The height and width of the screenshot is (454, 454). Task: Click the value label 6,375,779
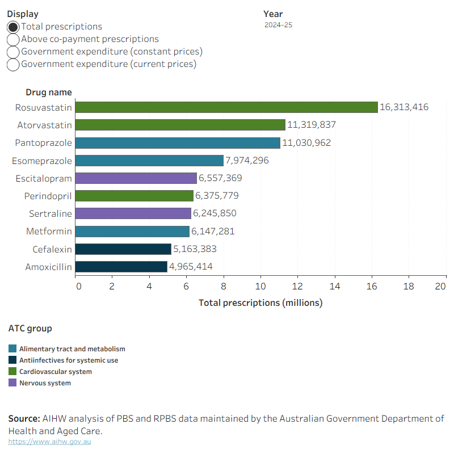217,196
